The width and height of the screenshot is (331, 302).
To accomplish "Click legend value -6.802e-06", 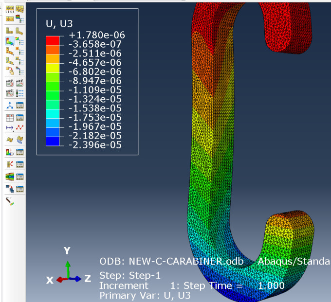I will pyautogui.click(x=95, y=71).
